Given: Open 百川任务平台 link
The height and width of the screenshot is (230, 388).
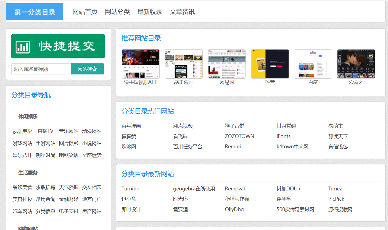Looking at the screenshot, I should coord(188,147).
